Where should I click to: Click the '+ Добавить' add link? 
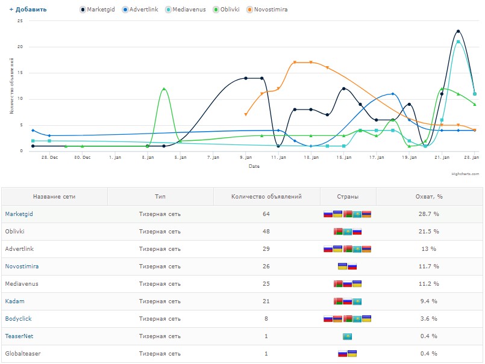(28, 10)
